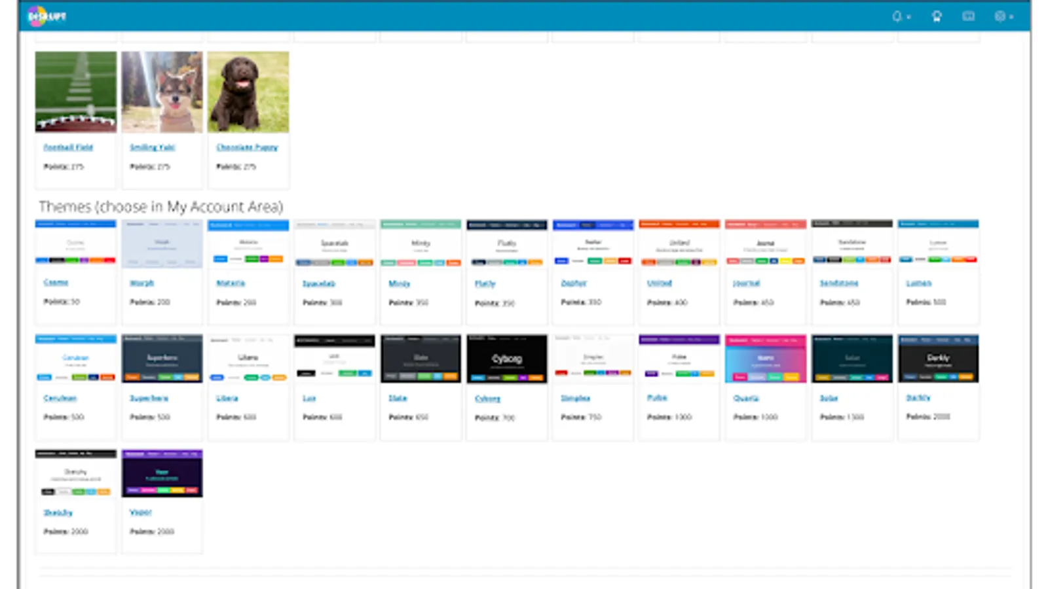This screenshot has width=1048, height=589.
Task: Open the trophy achievements icon
Action: pos(937,16)
